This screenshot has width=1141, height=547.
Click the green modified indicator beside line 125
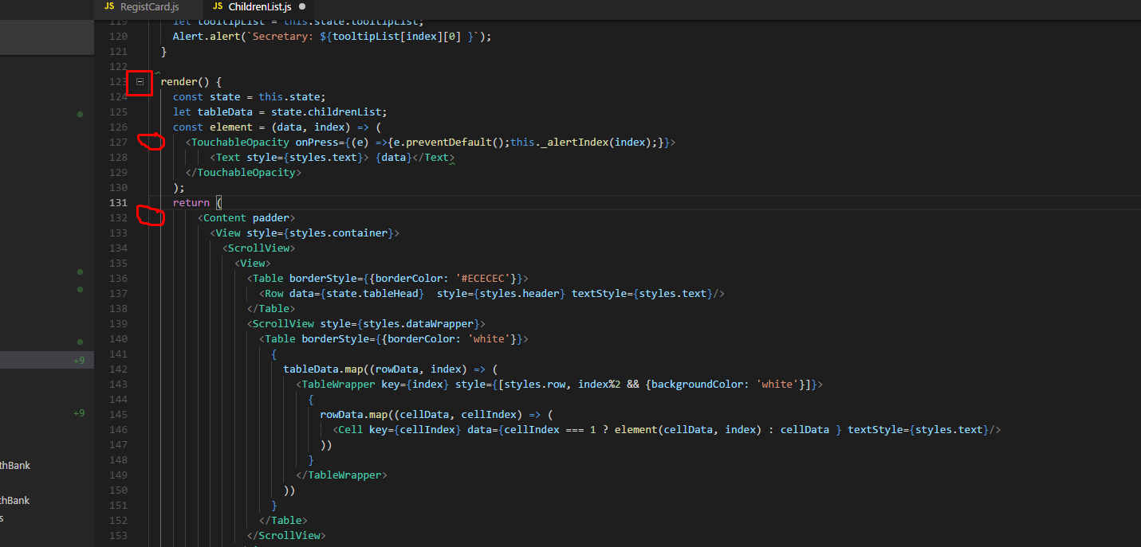tap(79, 115)
